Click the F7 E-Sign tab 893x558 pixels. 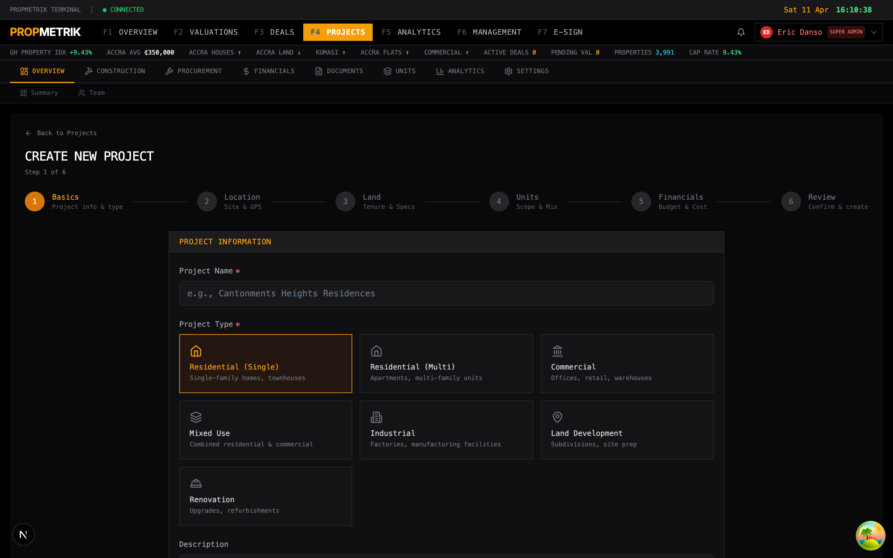560,32
